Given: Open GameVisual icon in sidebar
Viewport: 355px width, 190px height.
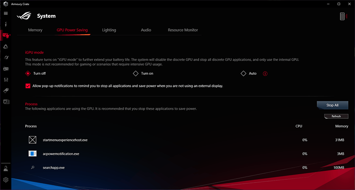Looking at the screenshot, I should click(6, 57).
